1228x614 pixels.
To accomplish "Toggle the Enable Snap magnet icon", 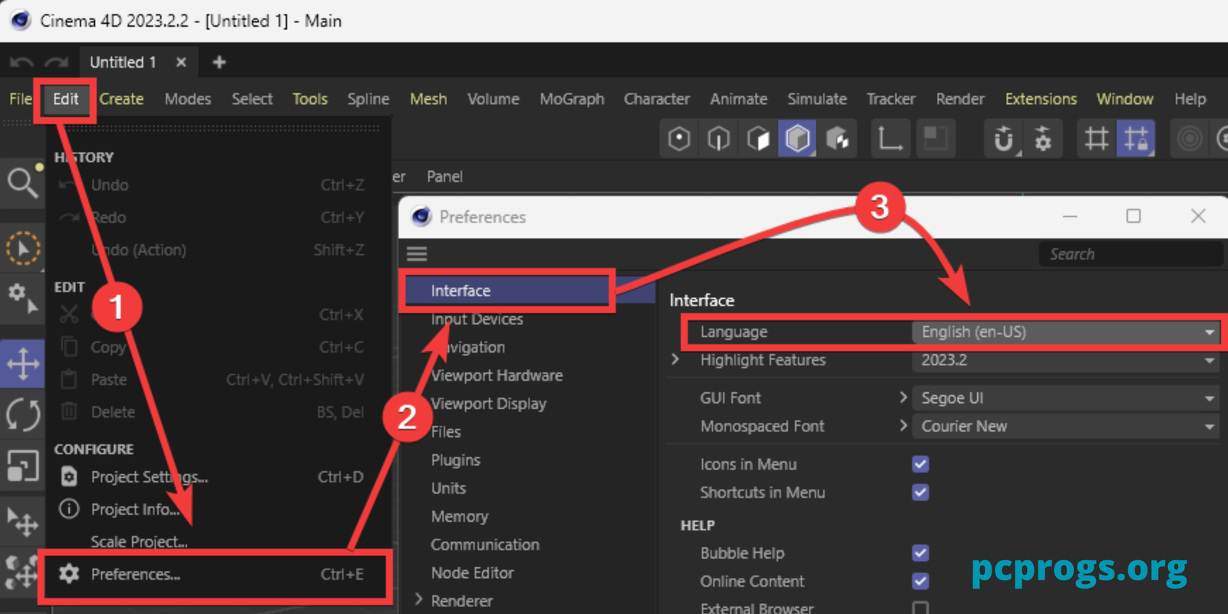I will [1004, 139].
